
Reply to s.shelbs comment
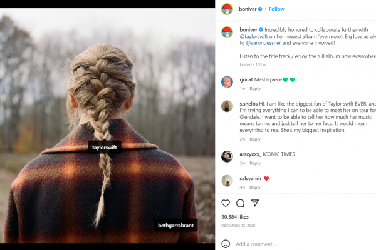pos(255,139)
